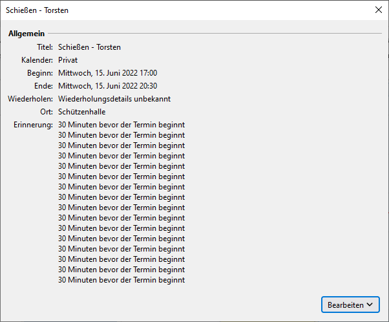The image size is (389, 322).
Task: Close the Schießen - Torsten dialog
Action: point(378,10)
